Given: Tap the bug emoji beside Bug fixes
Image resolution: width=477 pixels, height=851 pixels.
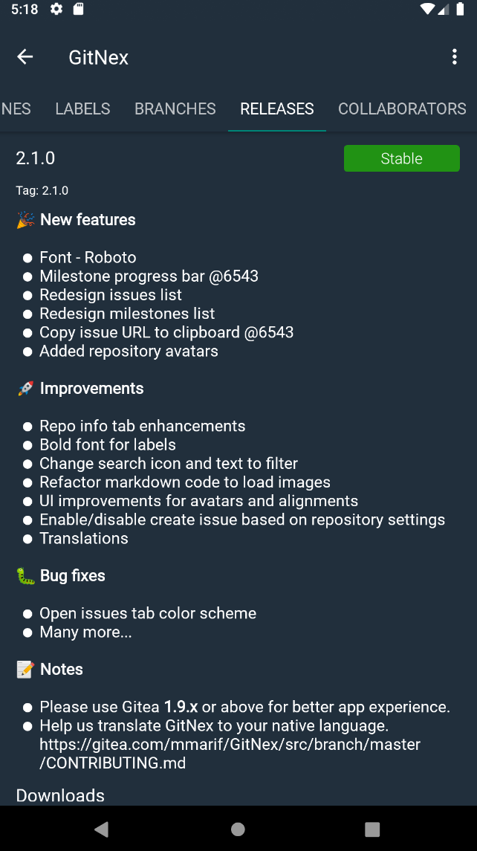Looking at the screenshot, I should (x=25, y=576).
